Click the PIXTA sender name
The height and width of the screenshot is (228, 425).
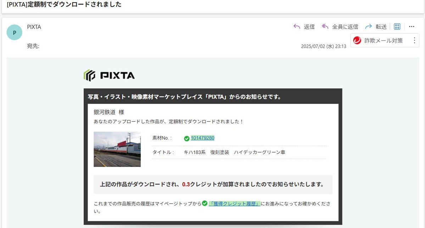(34, 27)
